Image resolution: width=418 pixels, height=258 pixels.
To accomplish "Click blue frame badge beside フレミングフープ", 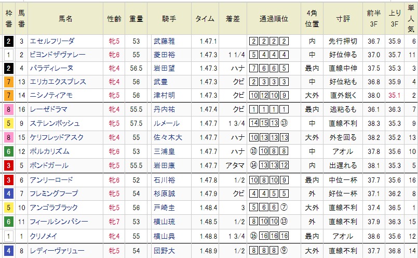I will click(8, 193).
